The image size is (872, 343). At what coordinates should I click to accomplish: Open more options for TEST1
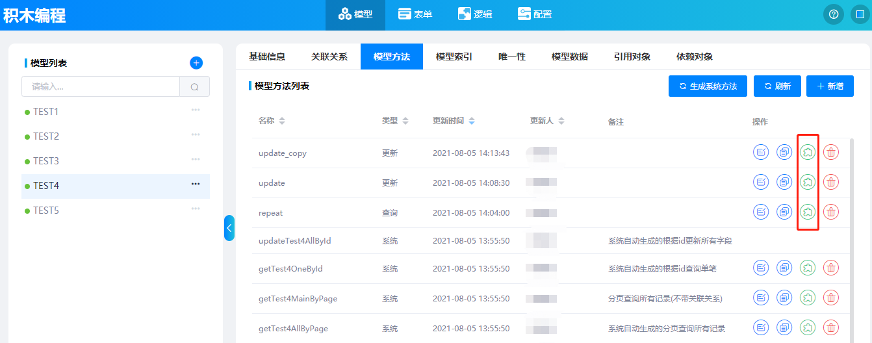[x=196, y=110]
